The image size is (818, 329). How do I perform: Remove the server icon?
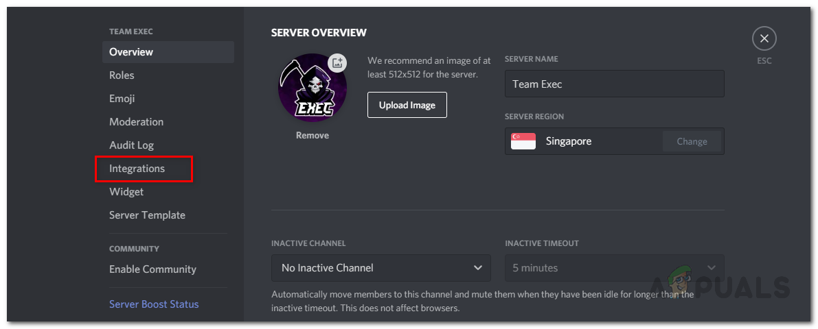313,136
